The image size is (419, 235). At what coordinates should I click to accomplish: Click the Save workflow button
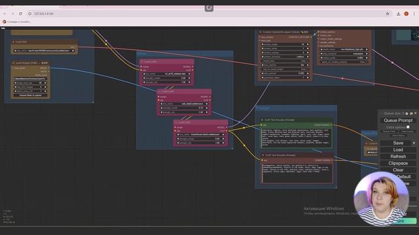tap(396, 144)
